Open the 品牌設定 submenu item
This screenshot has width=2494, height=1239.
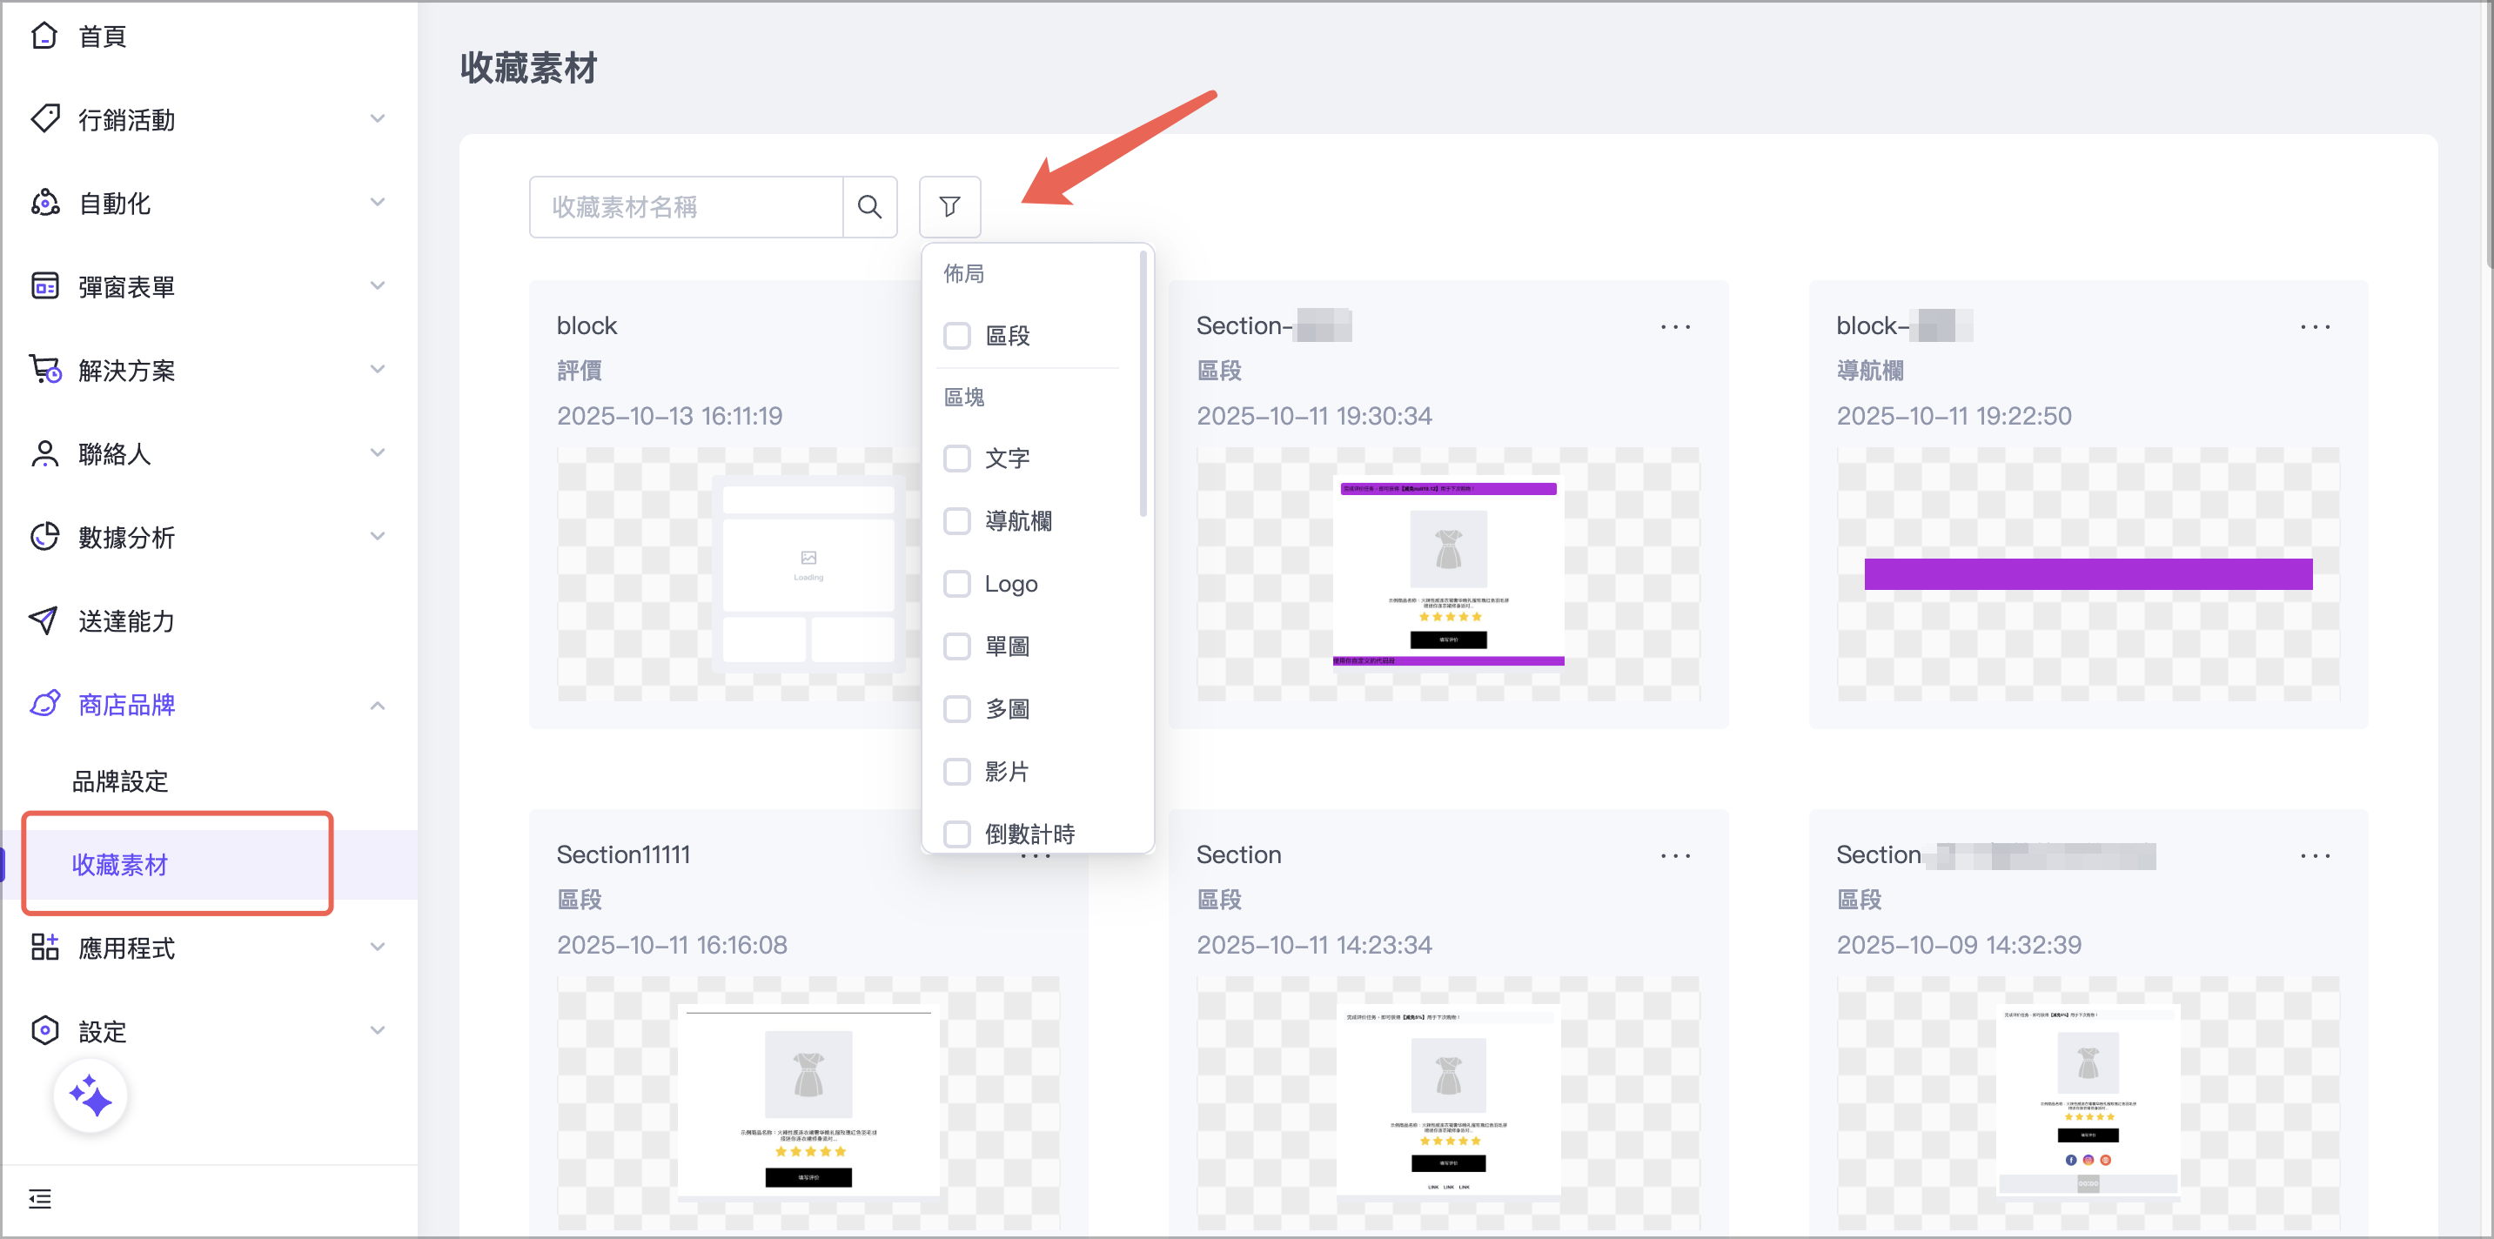pyautogui.click(x=120, y=781)
